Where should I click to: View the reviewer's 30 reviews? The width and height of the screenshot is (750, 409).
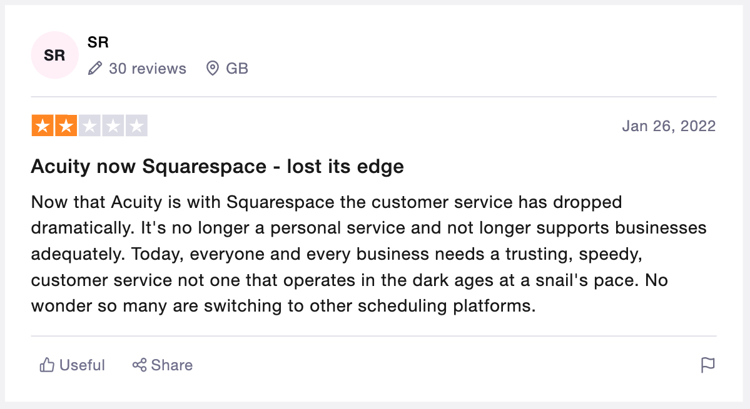point(147,68)
